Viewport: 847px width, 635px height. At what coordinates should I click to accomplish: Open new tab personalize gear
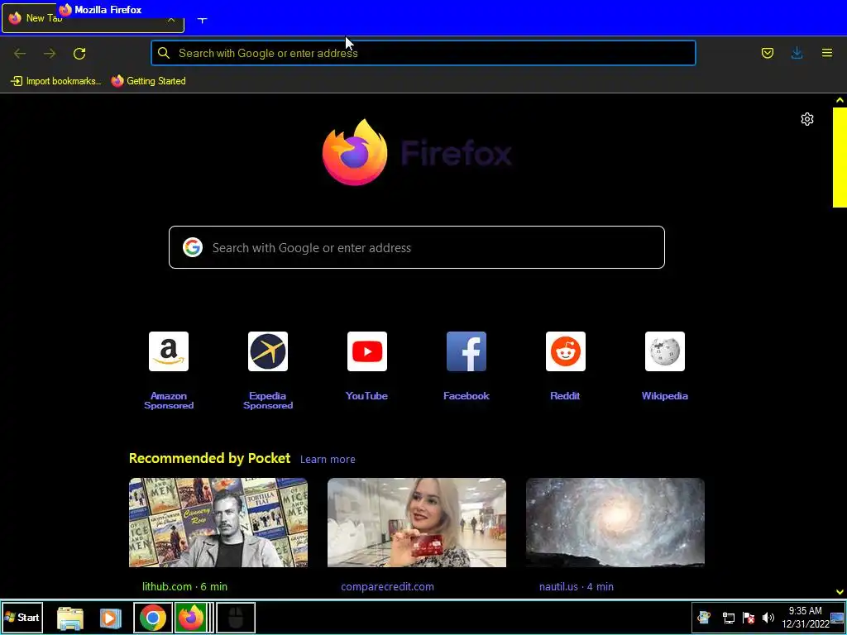806,119
